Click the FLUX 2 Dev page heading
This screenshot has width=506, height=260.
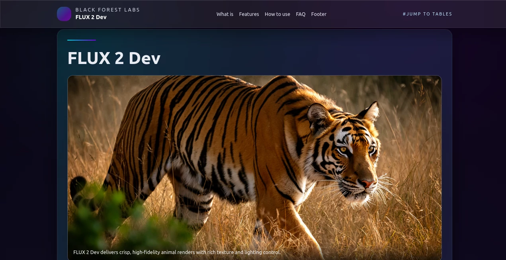[114, 58]
